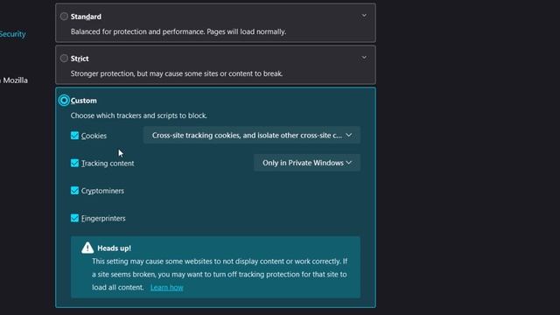Click the 'Heads up!' heading text
Image resolution: width=560 pixels, height=315 pixels.
click(x=115, y=248)
